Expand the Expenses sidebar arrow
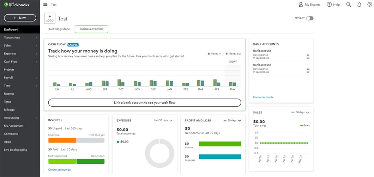The height and width of the screenshot is (177, 374). [36, 54]
